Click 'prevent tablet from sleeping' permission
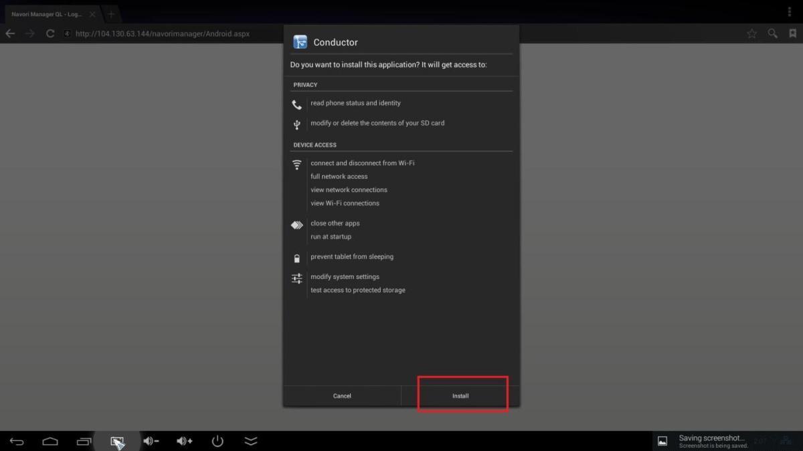This screenshot has width=803, height=451. pos(352,257)
